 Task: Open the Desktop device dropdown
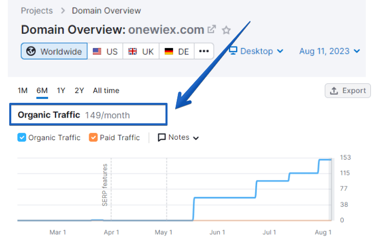[x=256, y=51]
